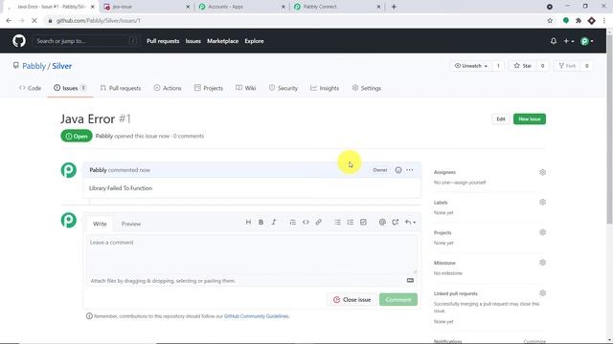The height and width of the screenshot is (344, 613).
Task: Add a link in the comment
Action: click(x=319, y=223)
